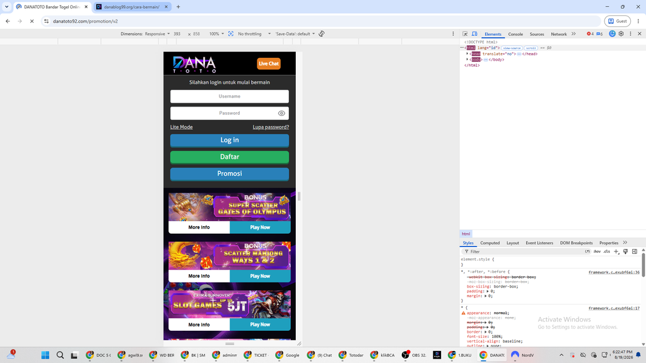Viewport: 646px width, 363px height.
Task: Add a new style rule plus icon
Action: (616, 251)
